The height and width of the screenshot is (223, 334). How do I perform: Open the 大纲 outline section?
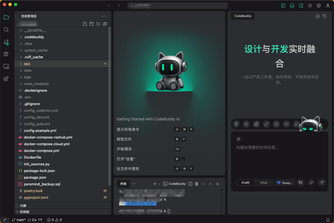click(63, 206)
